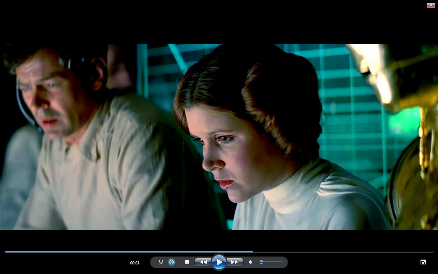Image resolution: width=438 pixels, height=274 pixels.
Task: Turn shuffle on in player controls
Action: click(x=161, y=262)
